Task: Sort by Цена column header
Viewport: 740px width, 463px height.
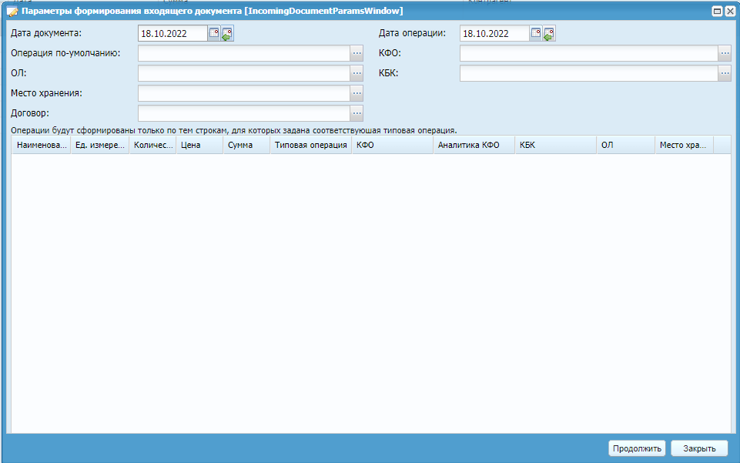Action: click(199, 146)
